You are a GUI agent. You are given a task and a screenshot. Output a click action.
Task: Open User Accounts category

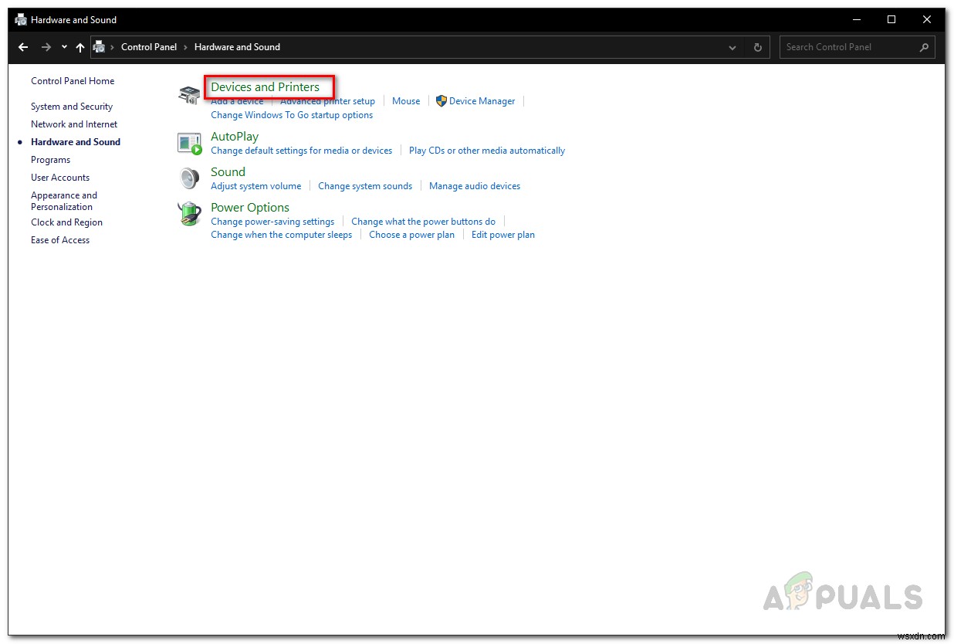[x=60, y=178]
